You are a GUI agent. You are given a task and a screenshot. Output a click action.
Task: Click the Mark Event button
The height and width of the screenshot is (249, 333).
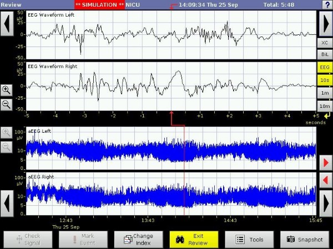pos(83,240)
